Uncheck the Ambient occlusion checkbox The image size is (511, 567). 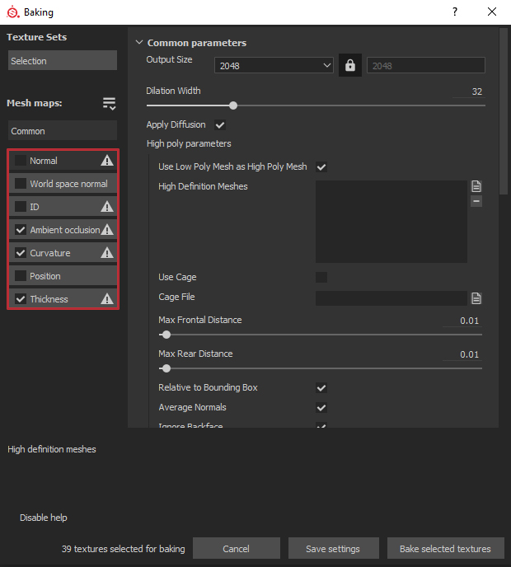(21, 230)
